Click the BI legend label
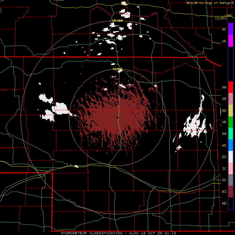 224,192
